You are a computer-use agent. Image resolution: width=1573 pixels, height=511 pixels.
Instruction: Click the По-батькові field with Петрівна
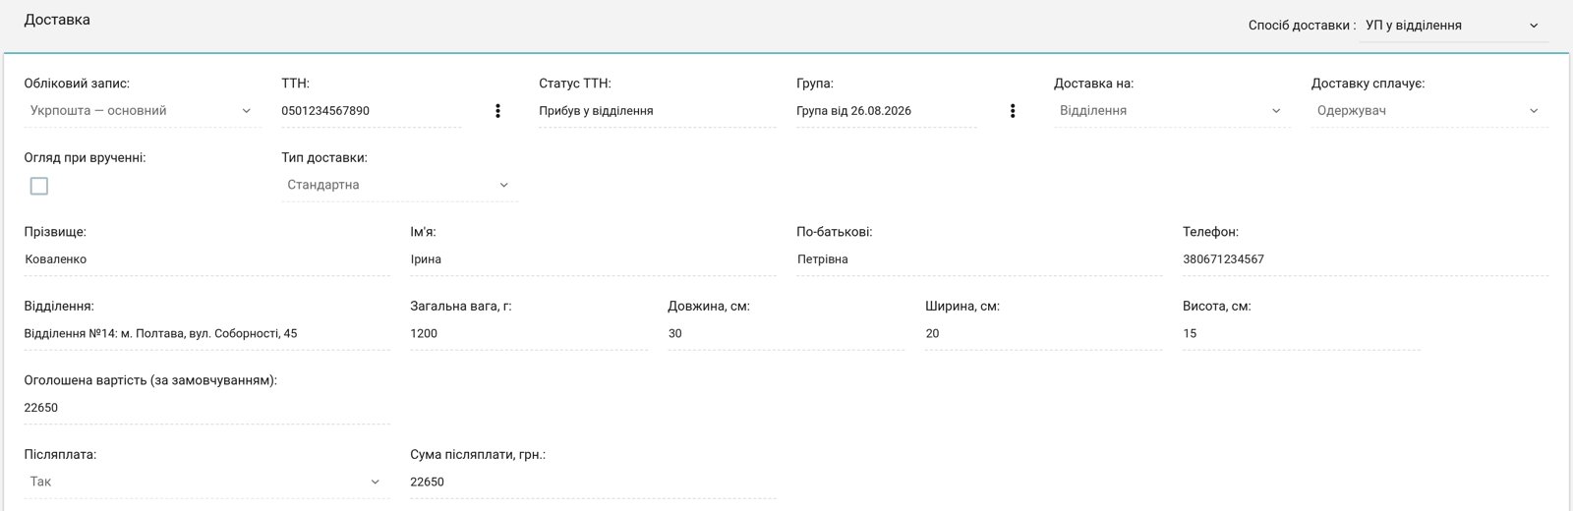979,259
